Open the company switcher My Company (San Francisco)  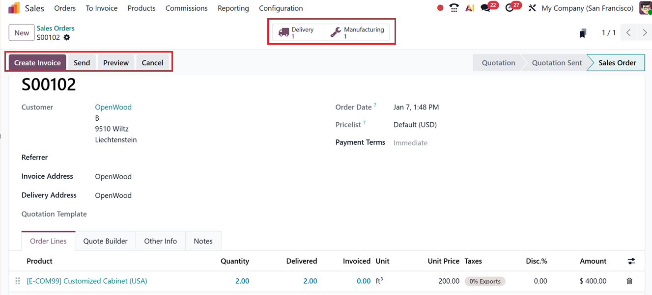(x=587, y=8)
